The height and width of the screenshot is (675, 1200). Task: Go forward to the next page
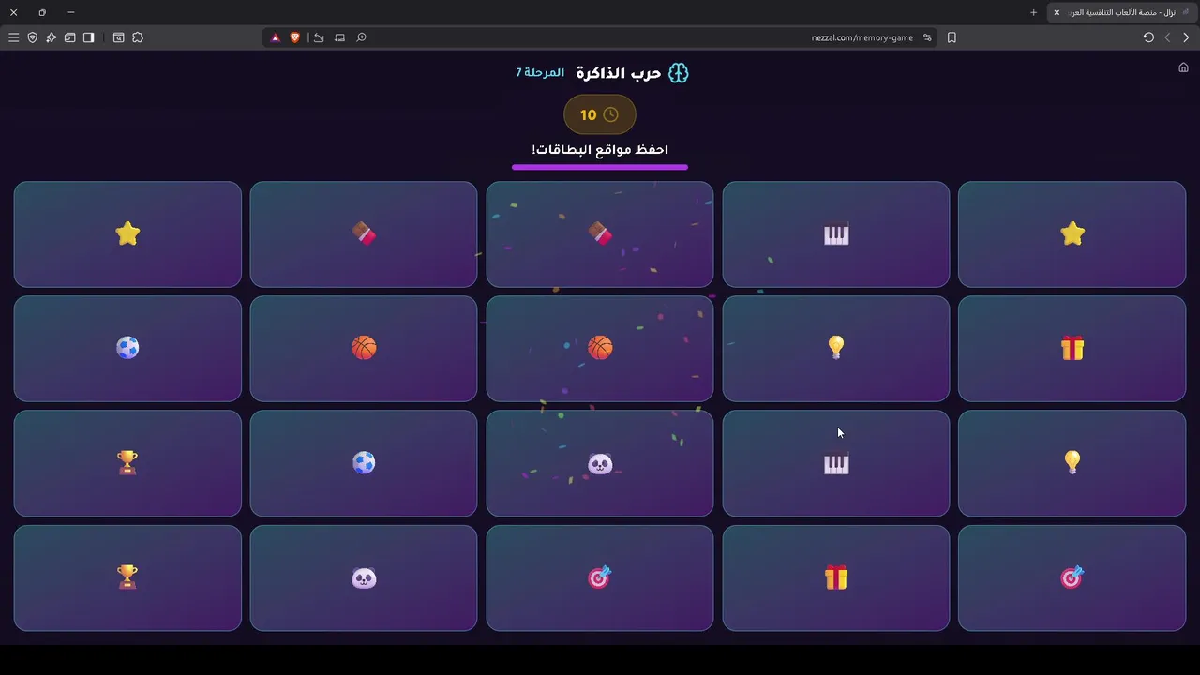(x=1167, y=37)
